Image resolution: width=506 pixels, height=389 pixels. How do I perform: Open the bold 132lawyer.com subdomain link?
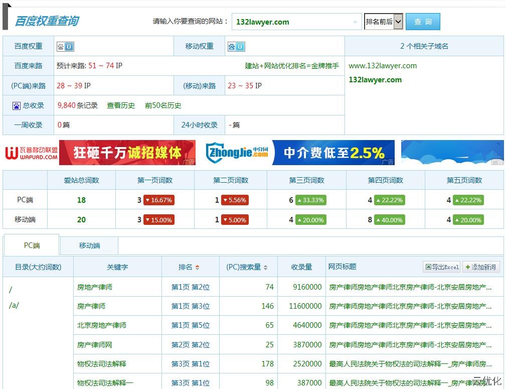[x=375, y=80]
